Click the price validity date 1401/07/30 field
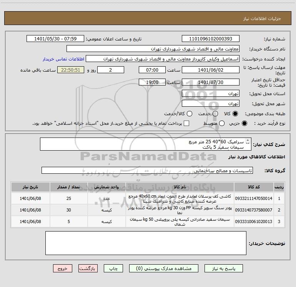The height and width of the screenshot is (287, 296). pos(211,82)
